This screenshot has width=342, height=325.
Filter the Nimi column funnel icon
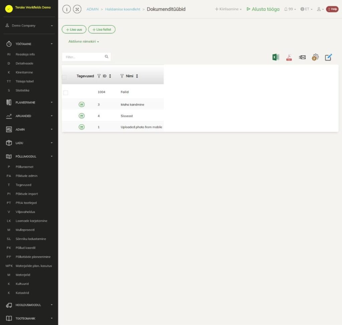(x=122, y=76)
